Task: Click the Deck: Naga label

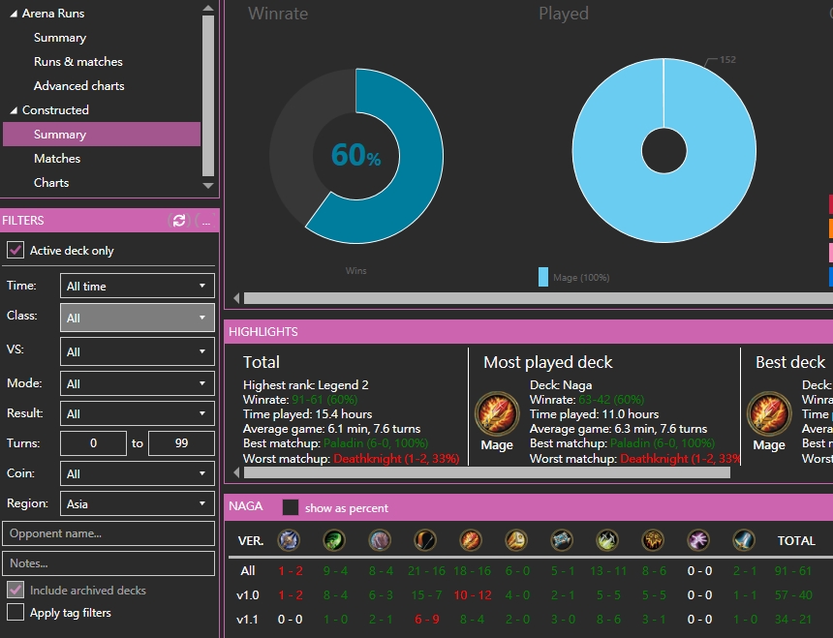Action: tap(561, 384)
